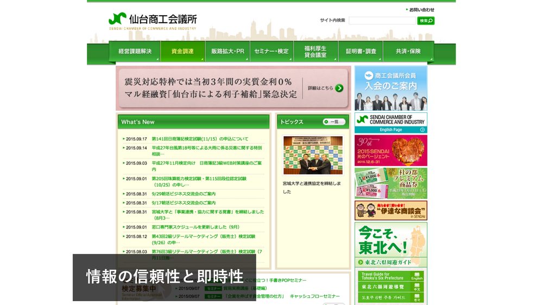
Task: Click the 東北六県周遊ガイド link
Action: tap(388, 263)
